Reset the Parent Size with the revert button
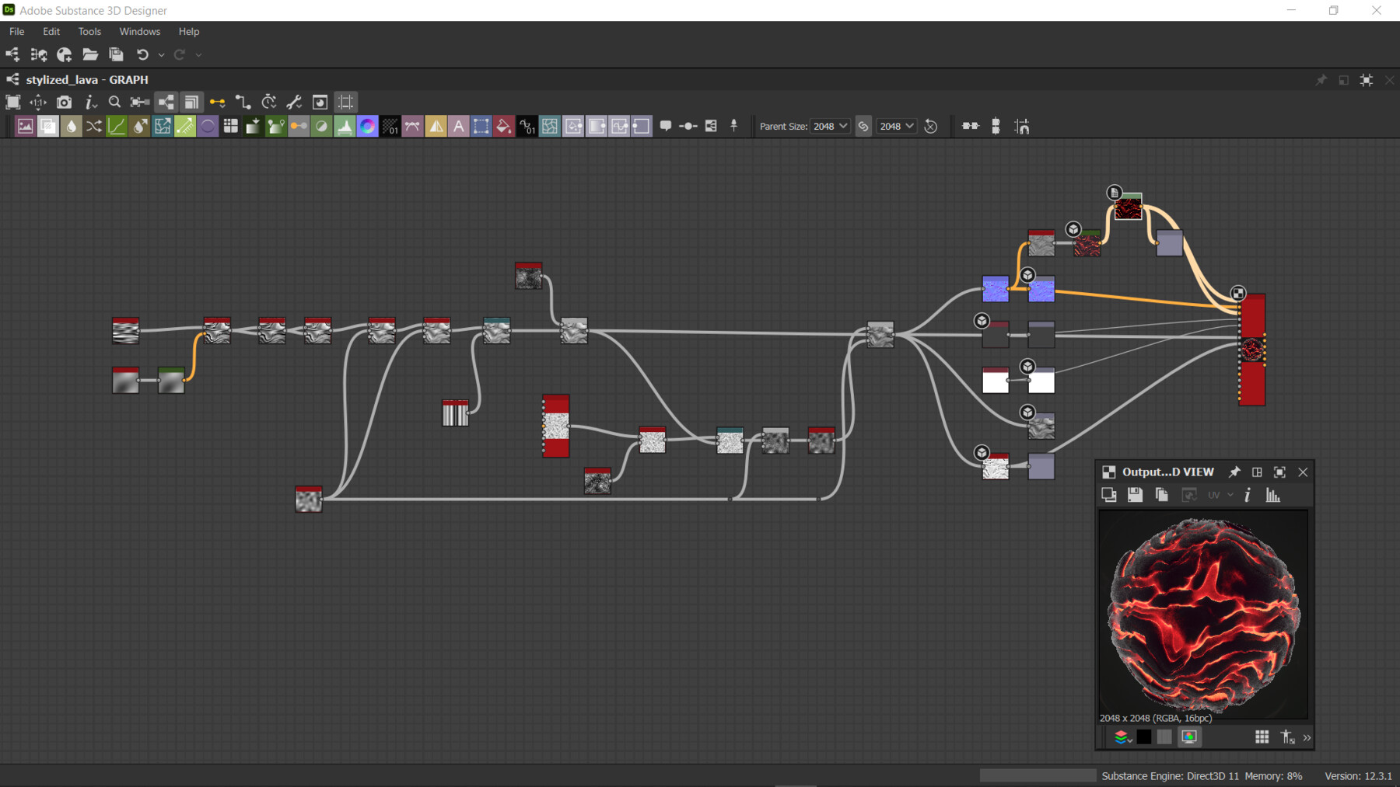The image size is (1400, 787). tap(931, 126)
